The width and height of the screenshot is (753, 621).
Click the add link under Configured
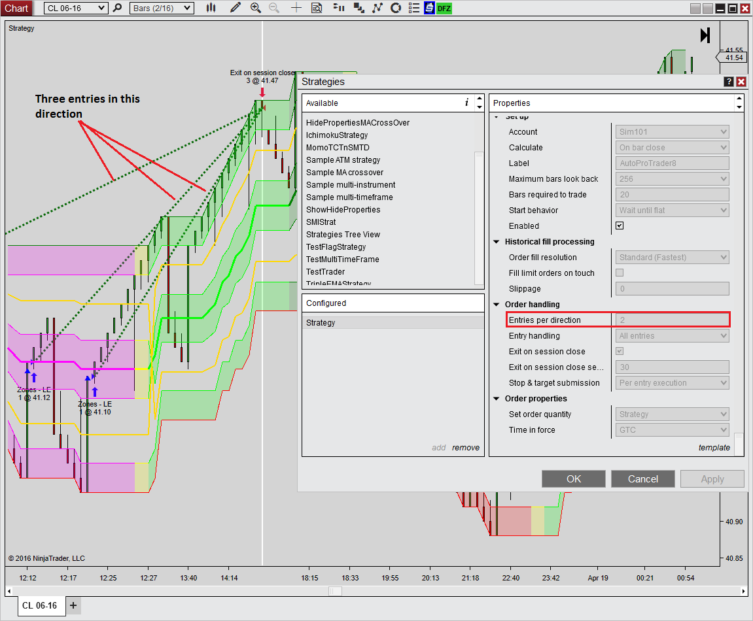point(438,447)
